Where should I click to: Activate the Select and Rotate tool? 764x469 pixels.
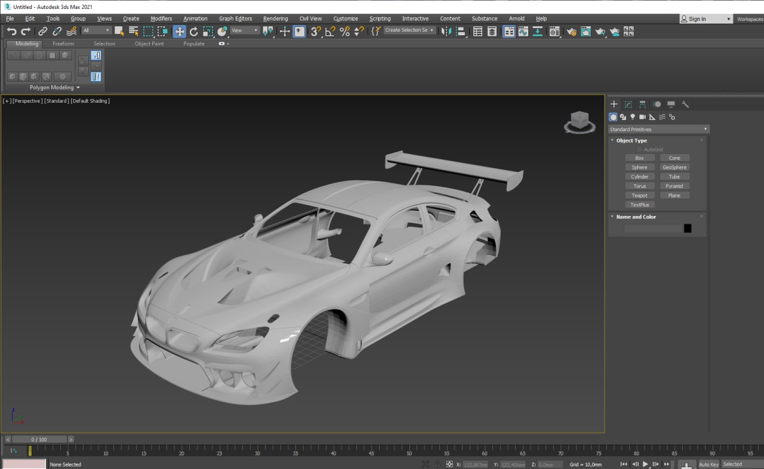pyautogui.click(x=194, y=31)
